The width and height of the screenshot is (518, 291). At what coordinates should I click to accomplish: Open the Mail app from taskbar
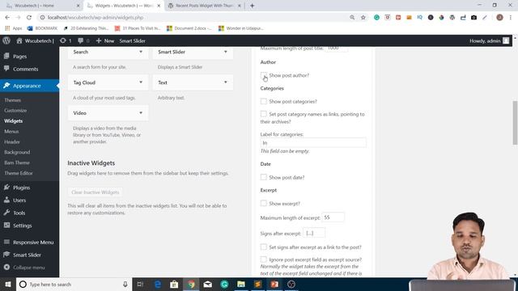208,284
